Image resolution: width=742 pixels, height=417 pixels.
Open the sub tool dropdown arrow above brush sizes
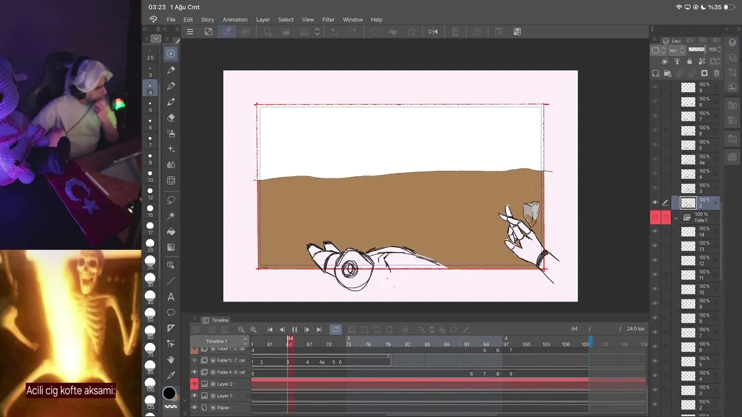pyautogui.click(x=155, y=39)
